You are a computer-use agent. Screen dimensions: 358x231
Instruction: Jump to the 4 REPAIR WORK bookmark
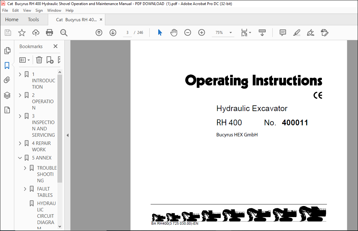41,147
